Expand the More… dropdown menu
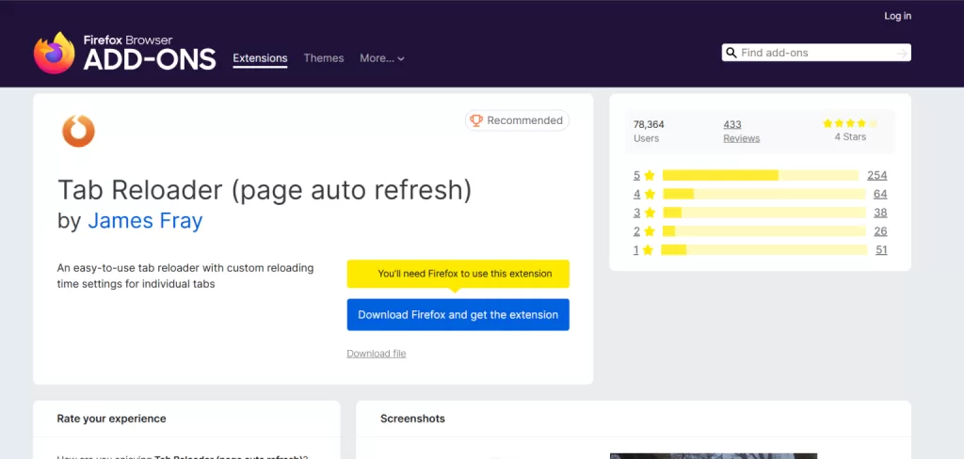 click(381, 58)
